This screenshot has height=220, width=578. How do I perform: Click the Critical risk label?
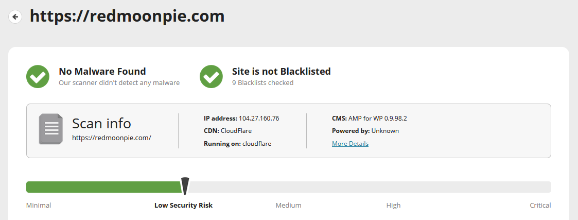click(540, 205)
